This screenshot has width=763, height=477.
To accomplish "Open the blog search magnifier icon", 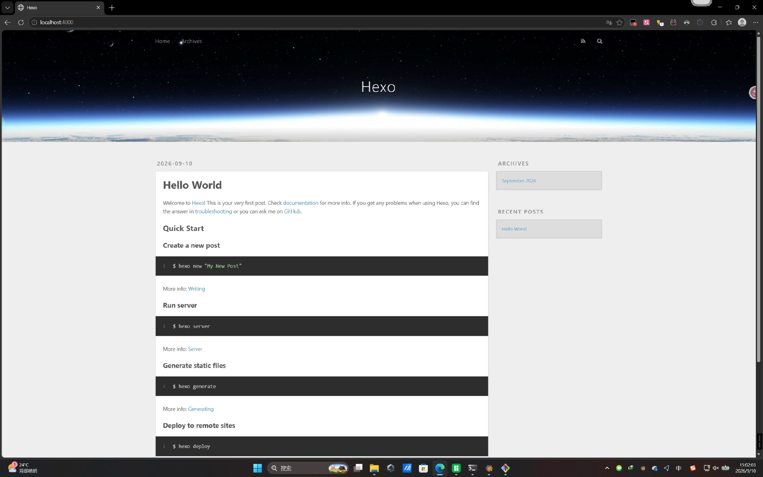I will (599, 41).
